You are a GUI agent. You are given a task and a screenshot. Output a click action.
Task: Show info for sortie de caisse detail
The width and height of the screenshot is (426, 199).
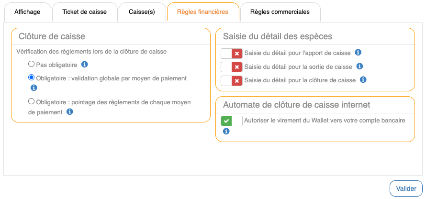coord(359,66)
